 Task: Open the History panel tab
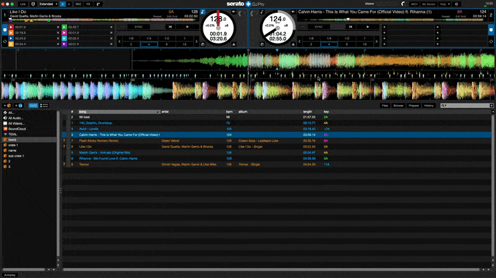click(429, 106)
